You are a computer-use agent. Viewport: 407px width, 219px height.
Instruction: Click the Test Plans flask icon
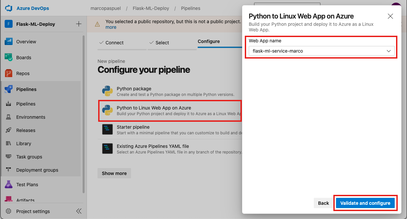pyautogui.click(x=9, y=185)
